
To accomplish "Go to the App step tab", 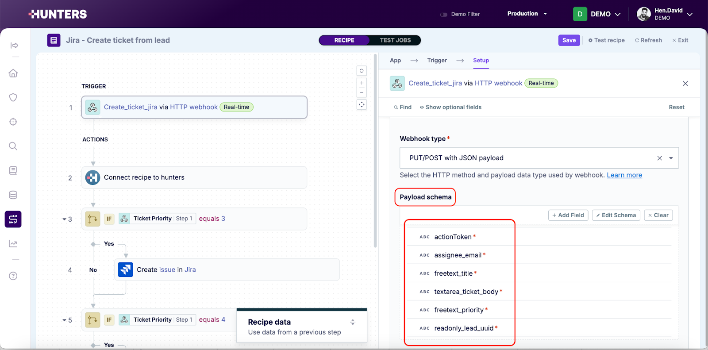I will click(x=395, y=61).
